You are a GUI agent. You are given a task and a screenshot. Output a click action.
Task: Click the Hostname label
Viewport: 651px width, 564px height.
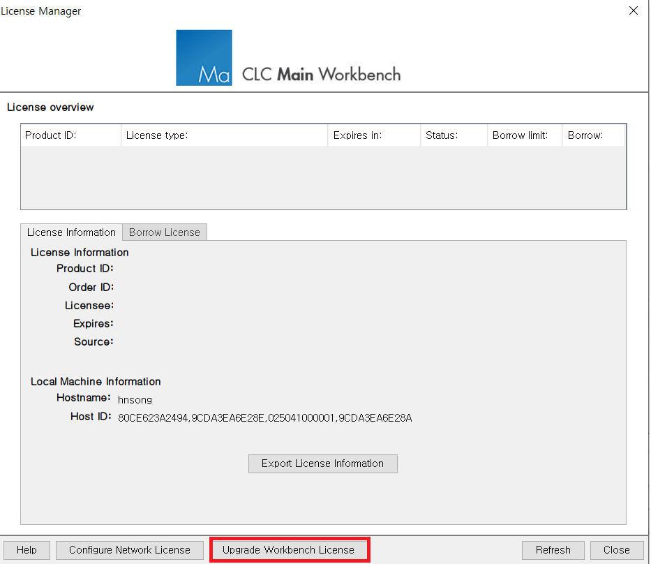coord(84,397)
